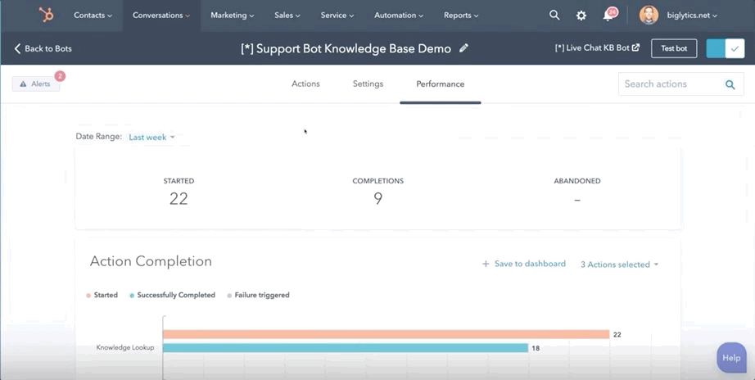
Task: Toggle the bot on/off switch
Action: click(726, 48)
